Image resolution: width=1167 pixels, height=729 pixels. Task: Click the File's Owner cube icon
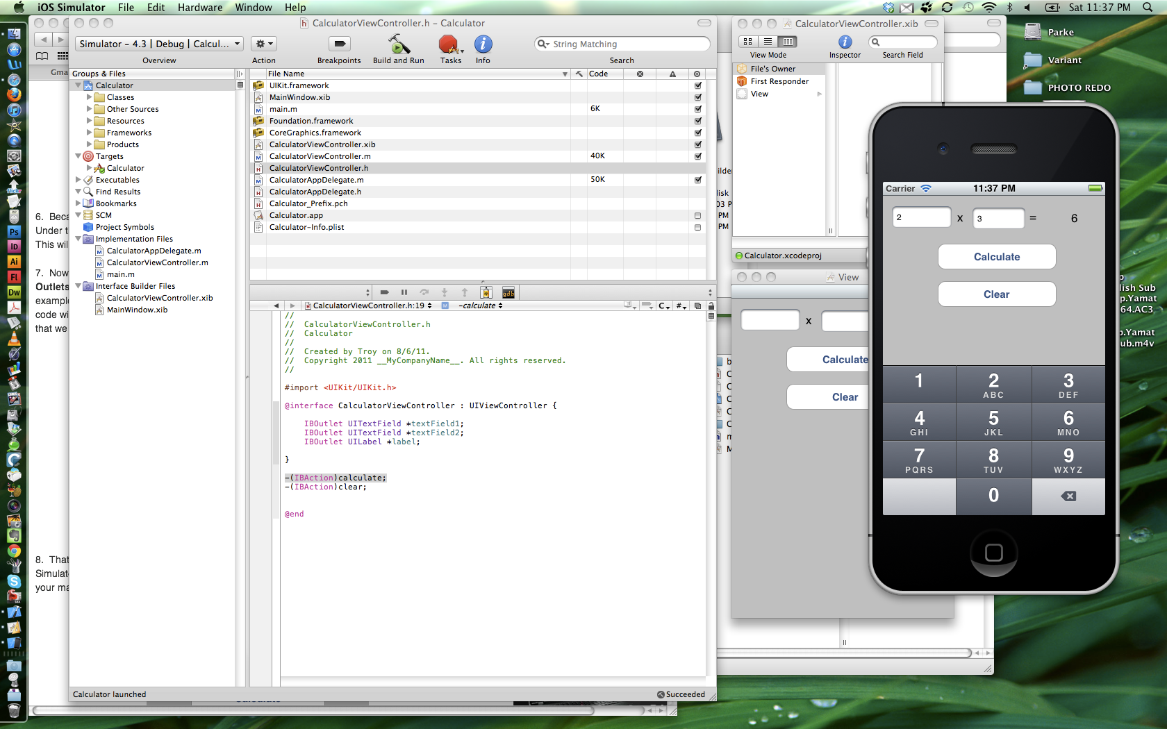742,69
